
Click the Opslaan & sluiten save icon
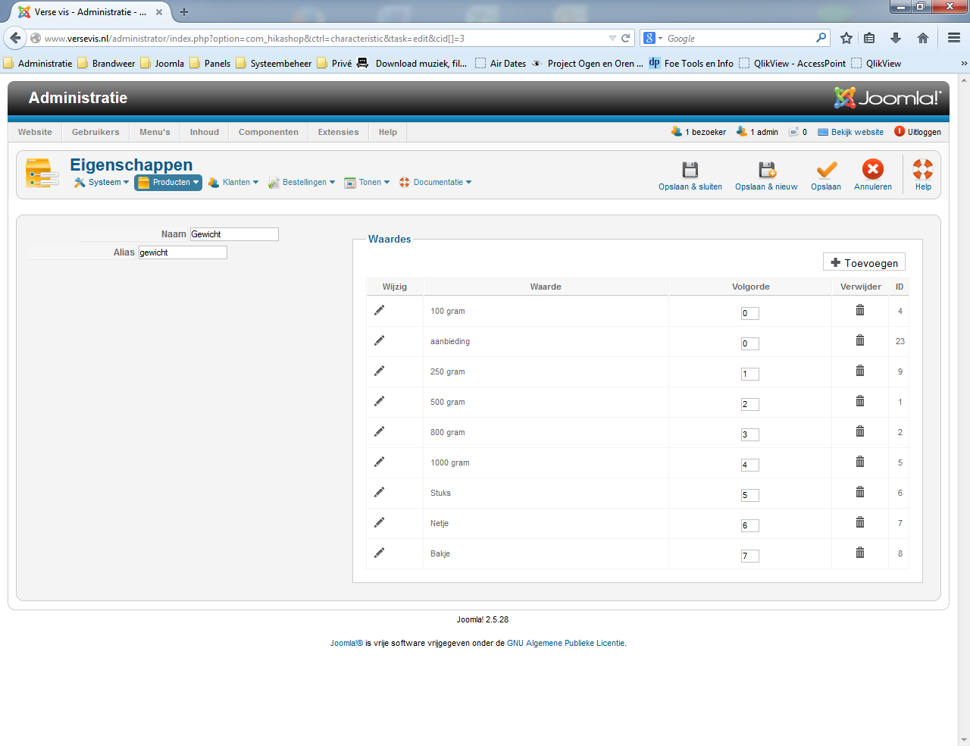pyautogui.click(x=690, y=169)
